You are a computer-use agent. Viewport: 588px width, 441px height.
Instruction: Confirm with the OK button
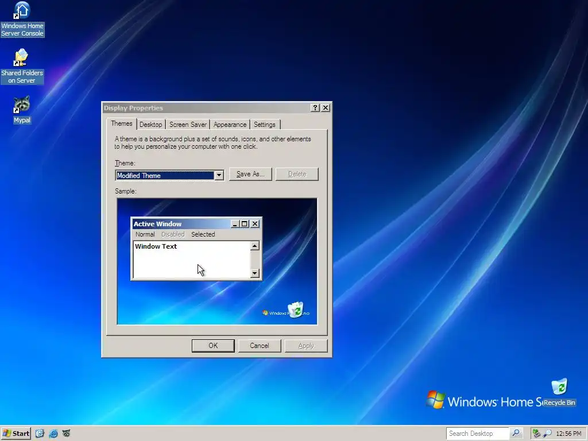click(213, 346)
